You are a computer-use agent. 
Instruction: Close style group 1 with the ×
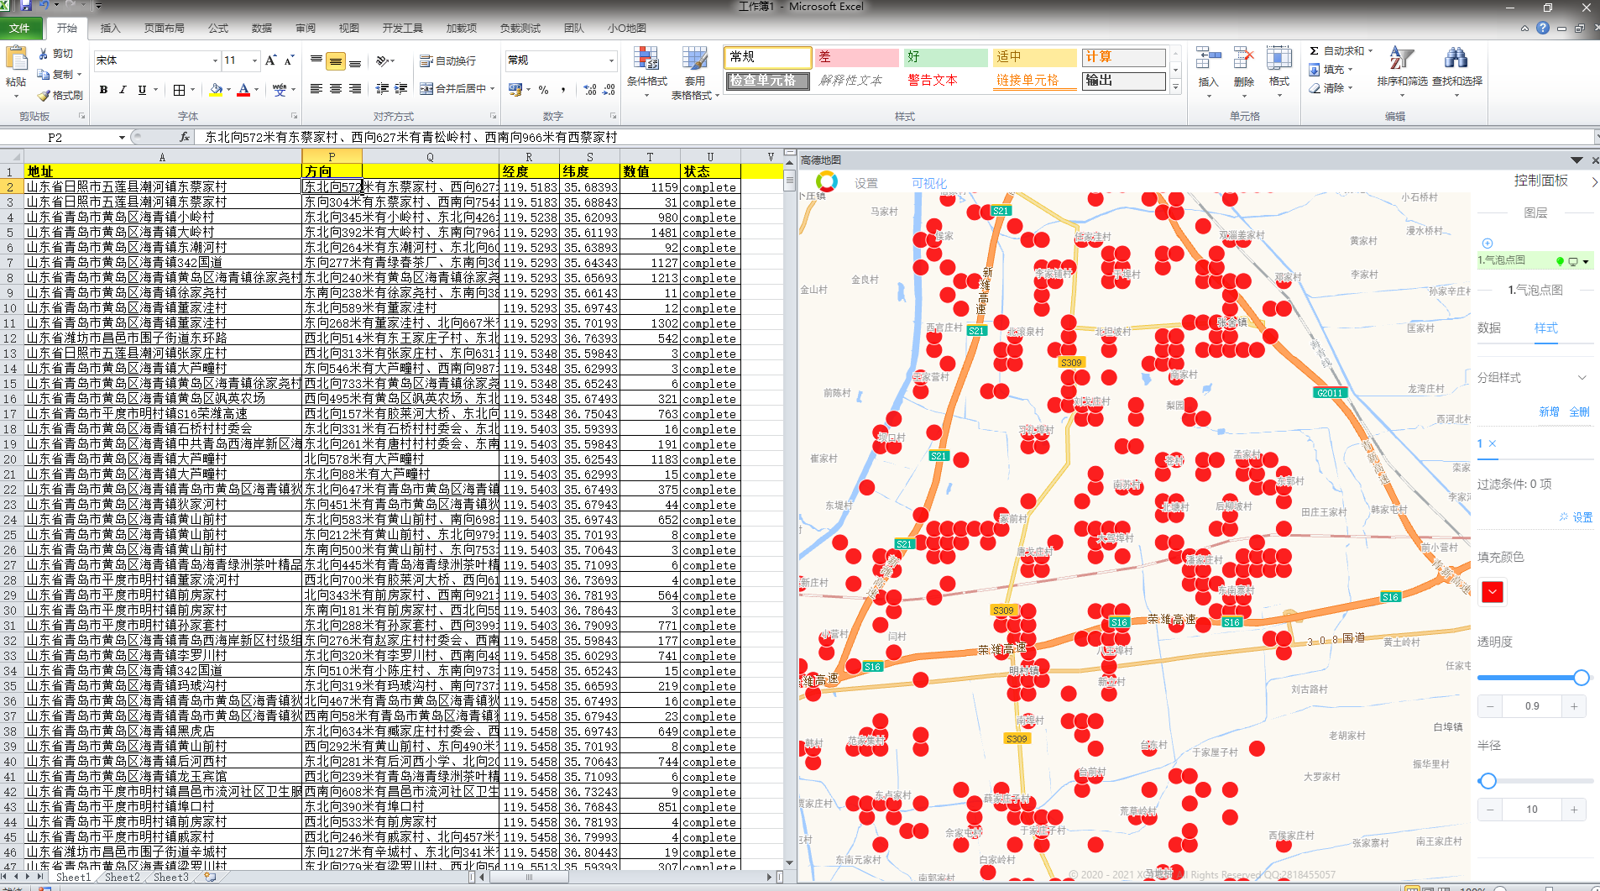coord(1493,443)
